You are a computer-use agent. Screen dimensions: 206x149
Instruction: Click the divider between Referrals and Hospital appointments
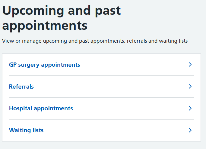click(101, 98)
